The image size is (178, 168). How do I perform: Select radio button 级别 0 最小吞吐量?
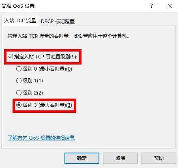tap(19, 69)
